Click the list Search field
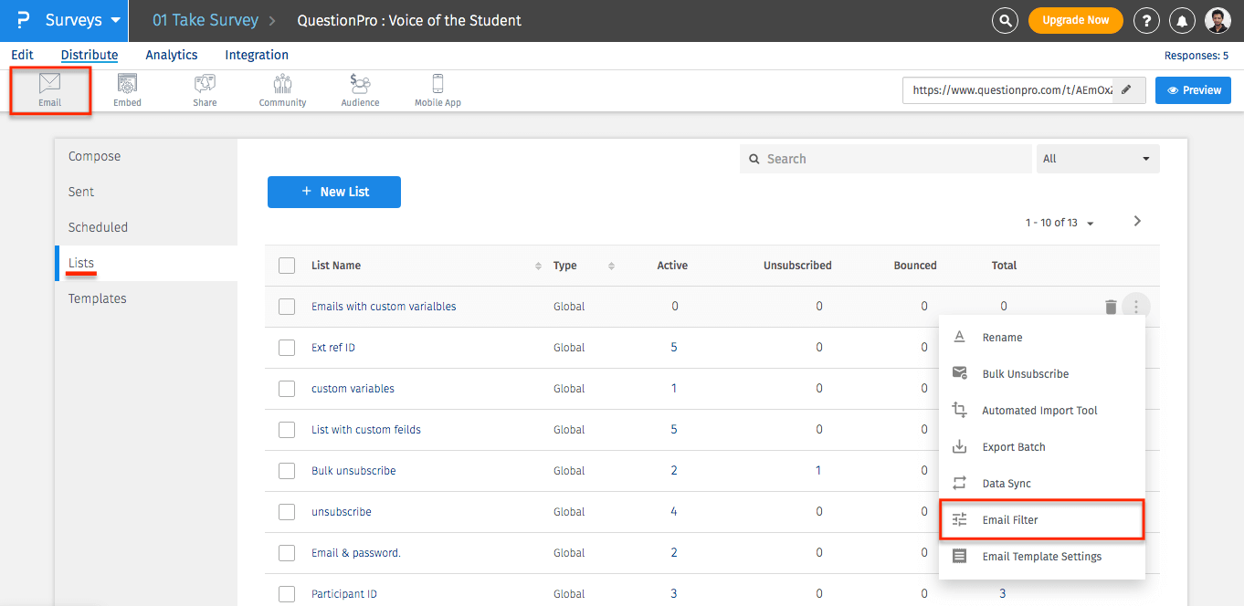 886,159
